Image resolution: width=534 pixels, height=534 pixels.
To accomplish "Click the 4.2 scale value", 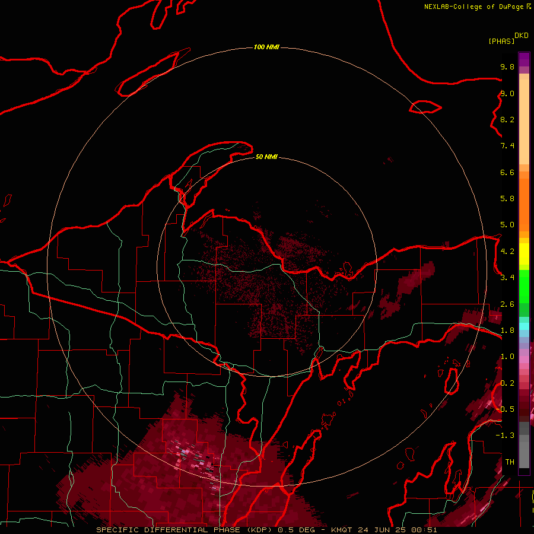I will pyautogui.click(x=507, y=252).
